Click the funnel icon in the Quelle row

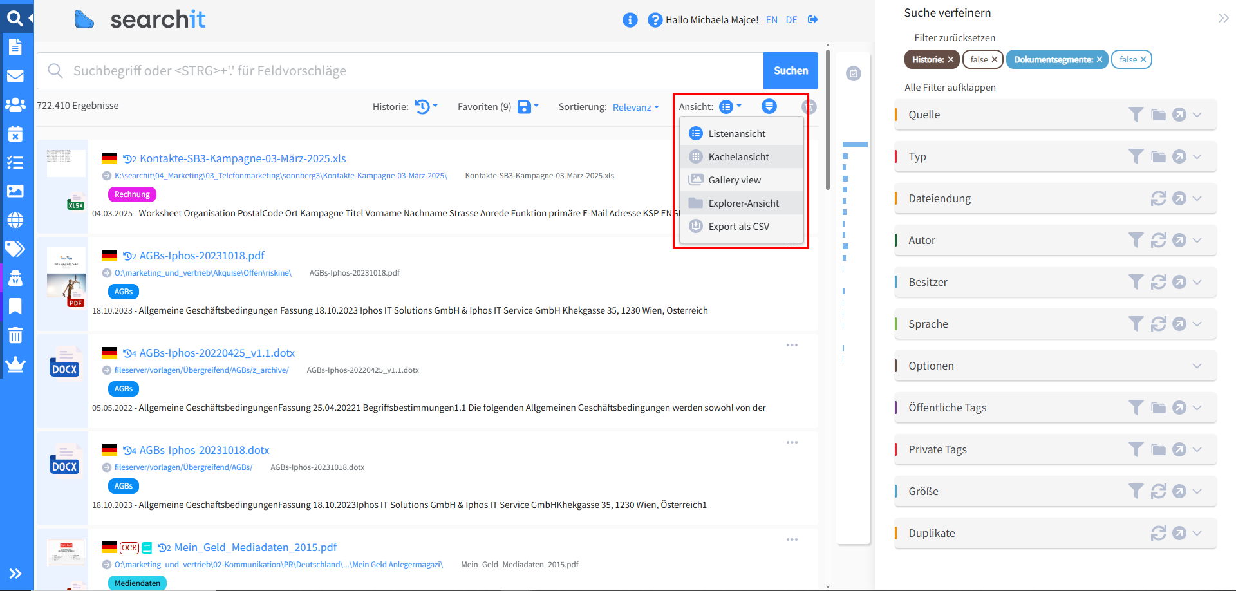[x=1136, y=115]
